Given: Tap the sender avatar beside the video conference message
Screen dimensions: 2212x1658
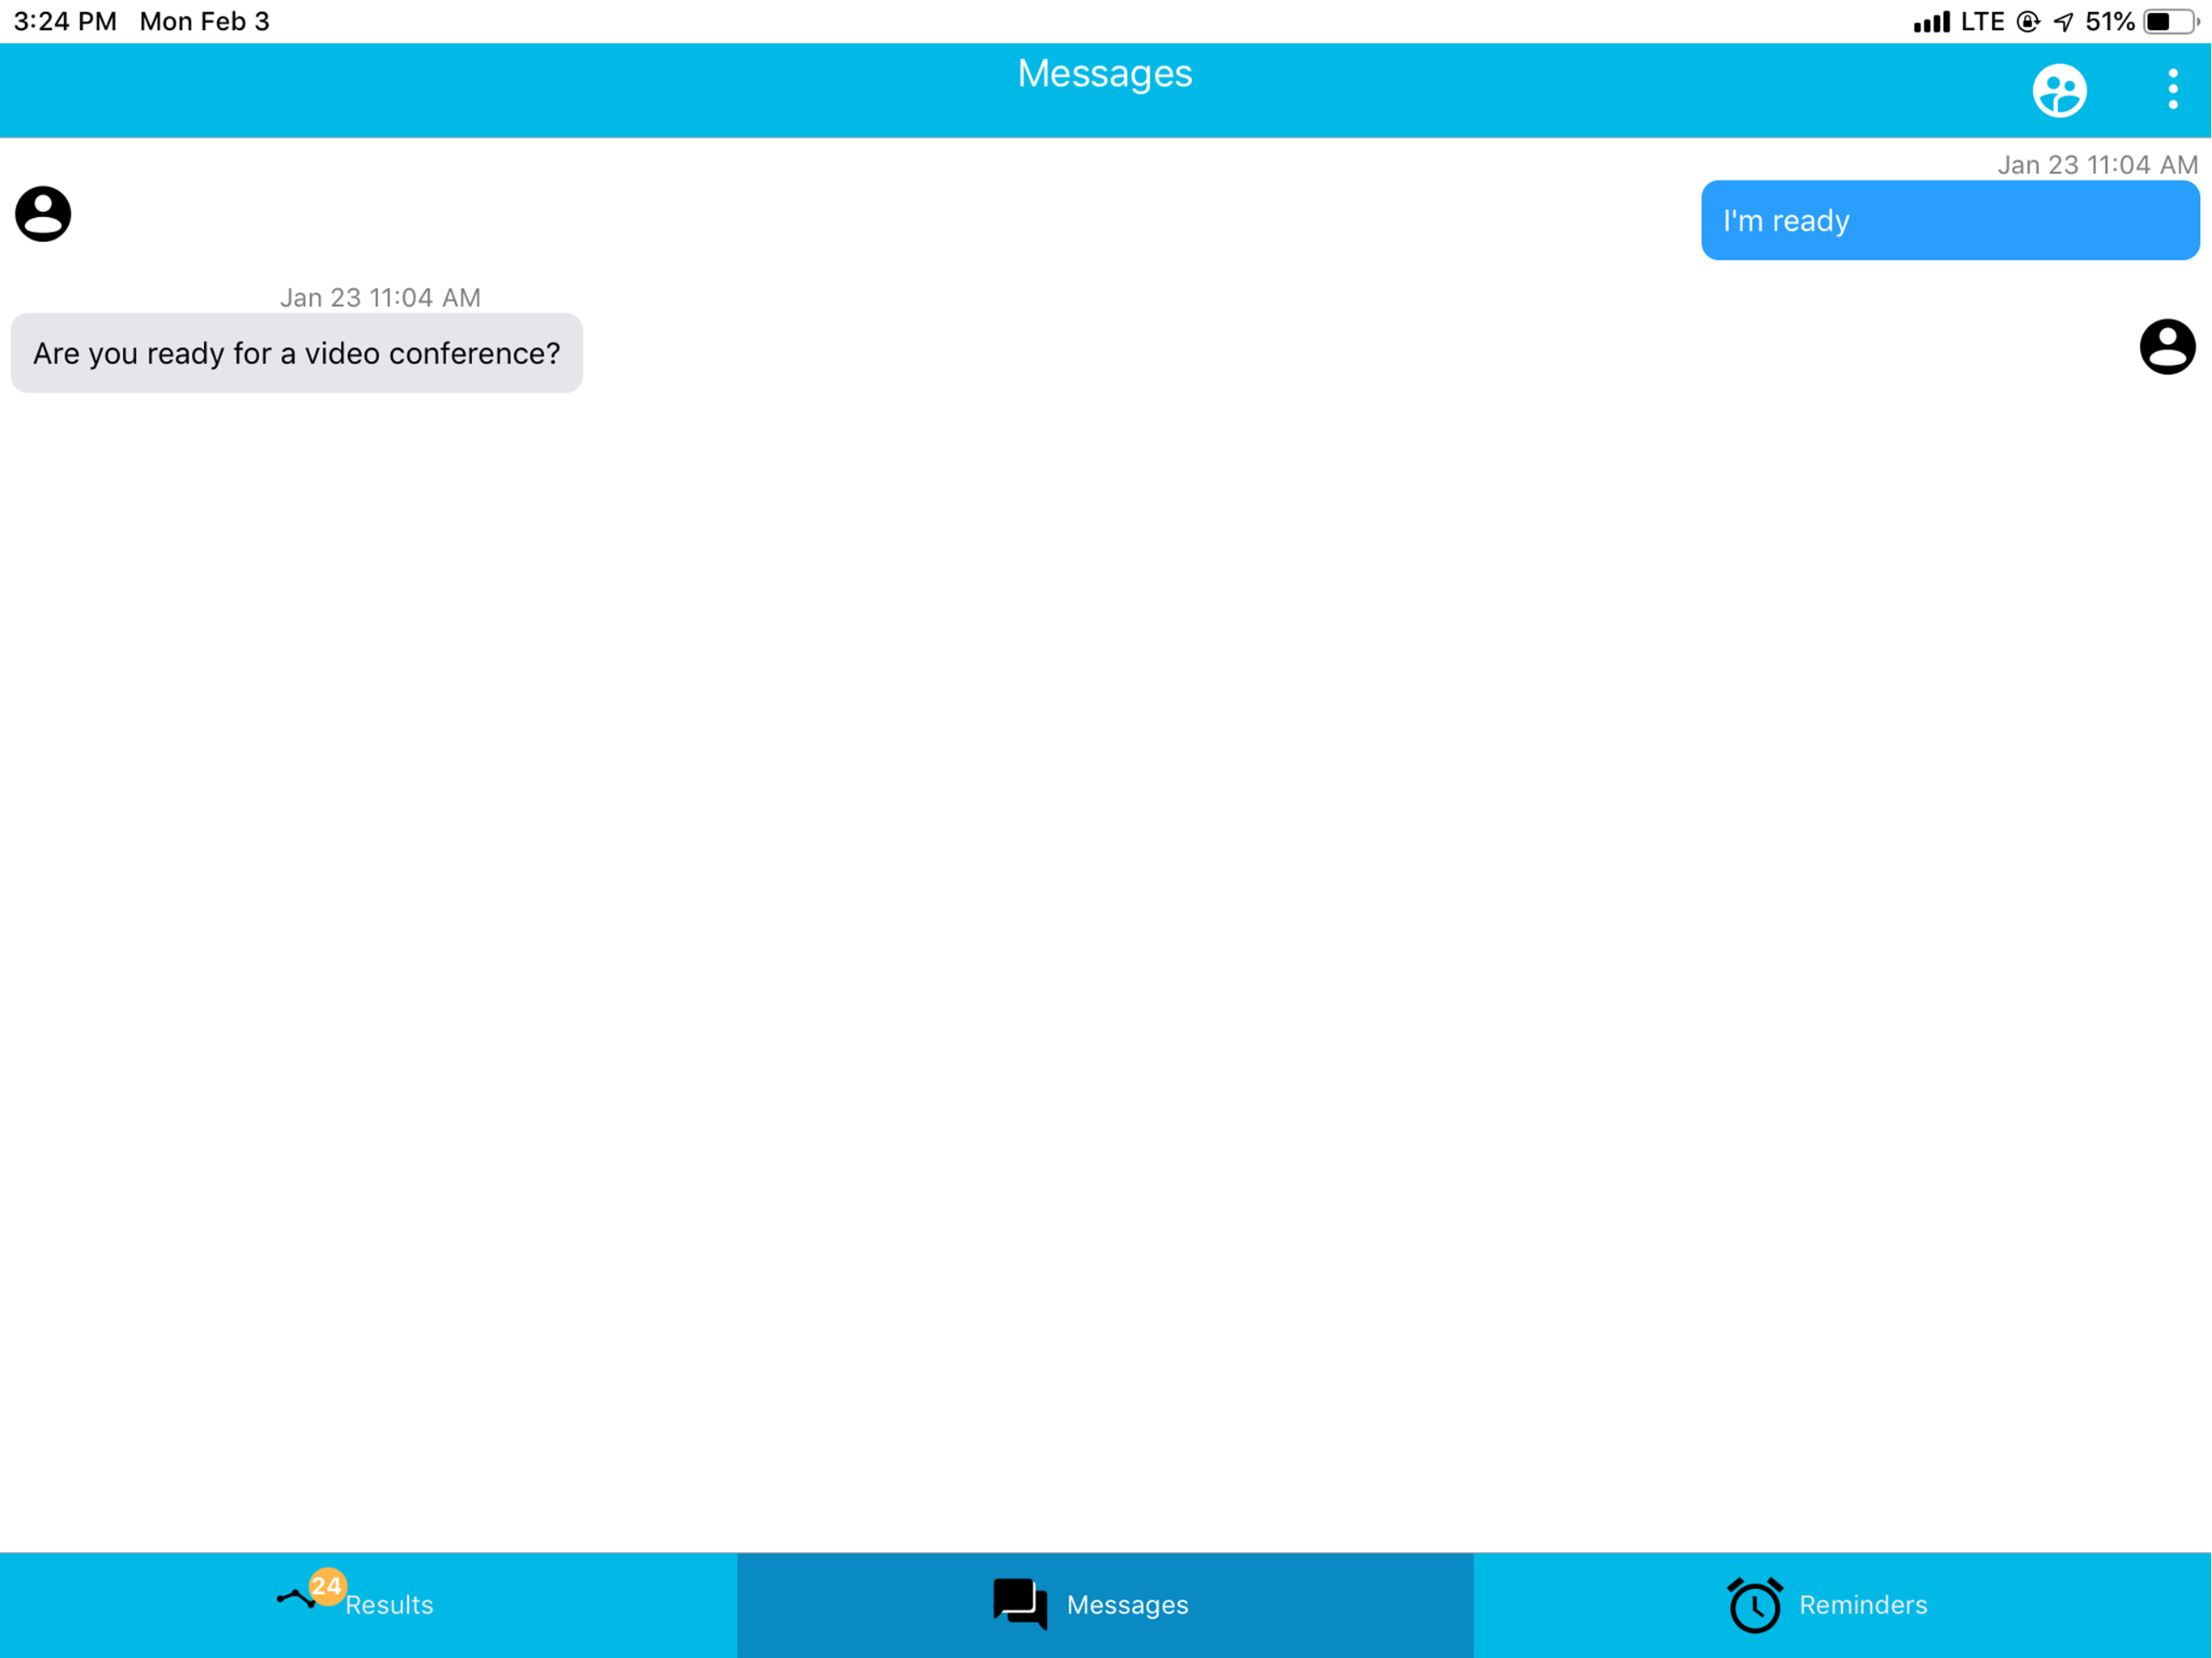Looking at the screenshot, I should pos(2167,347).
